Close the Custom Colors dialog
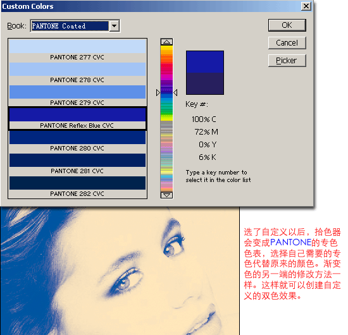This screenshot has height=335, width=348. pyautogui.click(x=306, y=6)
